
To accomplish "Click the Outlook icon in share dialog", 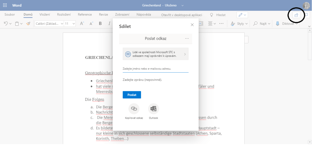I will pyautogui.click(x=154, y=109).
